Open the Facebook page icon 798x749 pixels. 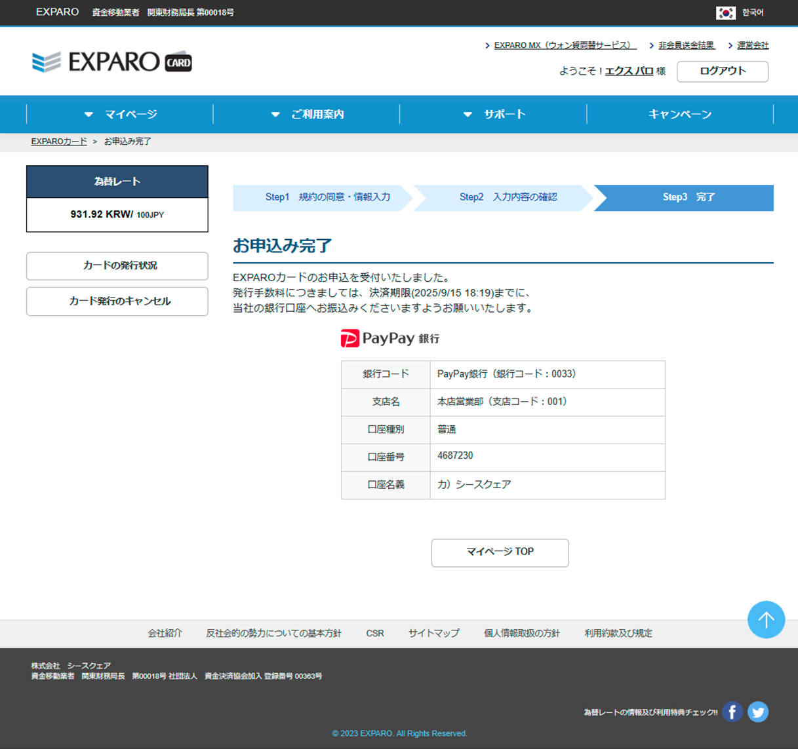click(x=732, y=712)
